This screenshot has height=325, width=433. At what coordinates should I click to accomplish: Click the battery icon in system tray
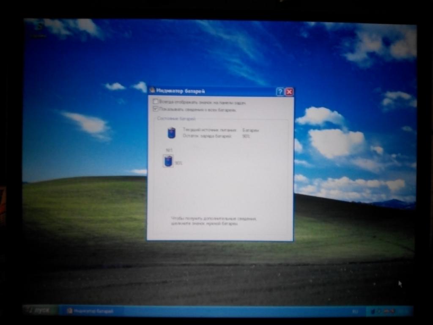[x=373, y=312]
